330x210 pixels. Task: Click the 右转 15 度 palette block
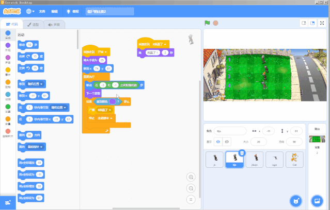pyautogui.click(x=30, y=57)
